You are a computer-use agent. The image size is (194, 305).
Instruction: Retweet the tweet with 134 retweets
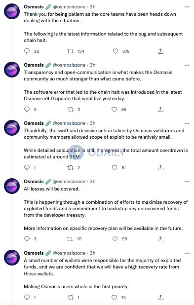click(x=70, y=51)
